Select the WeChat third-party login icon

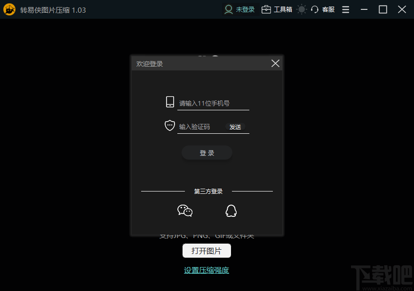point(184,210)
